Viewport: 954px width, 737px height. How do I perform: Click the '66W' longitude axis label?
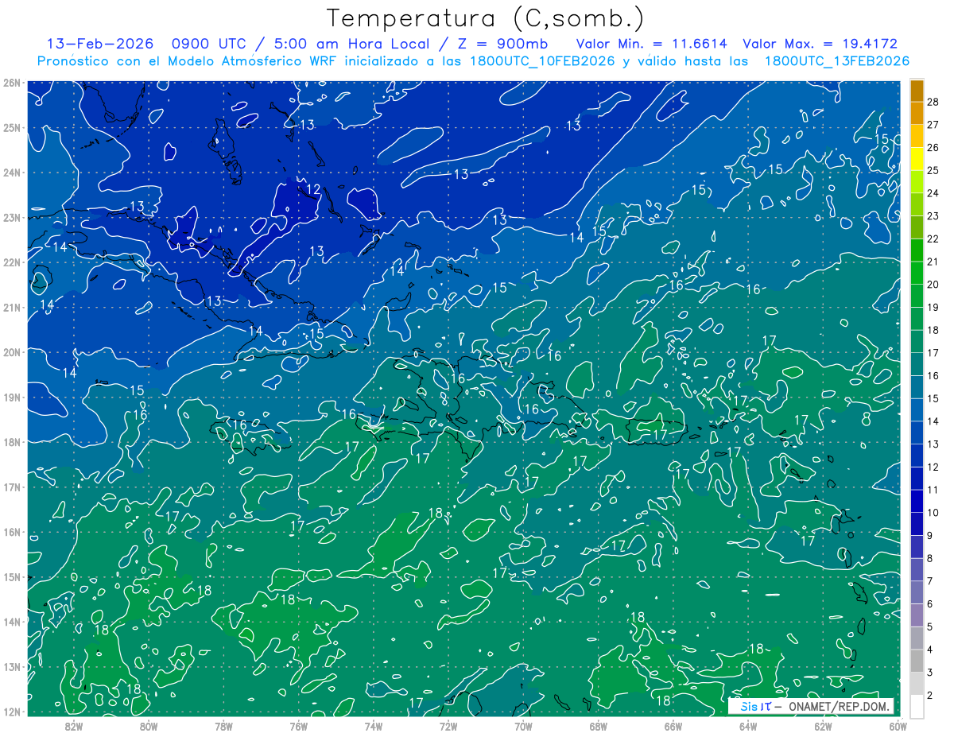tap(673, 726)
